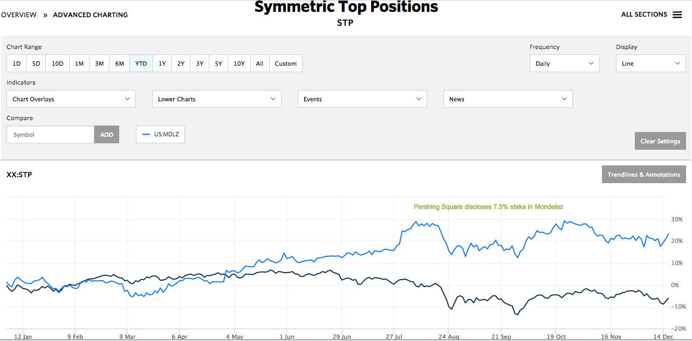The width and height of the screenshot is (692, 341).
Task: Click the 10% y-axis label
Action: click(x=677, y=263)
